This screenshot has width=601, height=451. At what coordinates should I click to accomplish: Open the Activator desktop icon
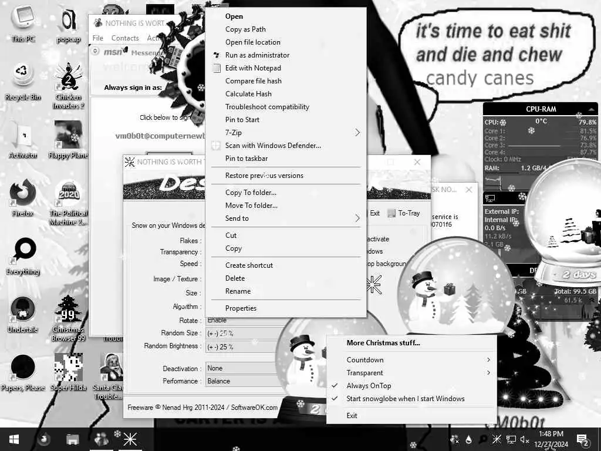click(23, 140)
